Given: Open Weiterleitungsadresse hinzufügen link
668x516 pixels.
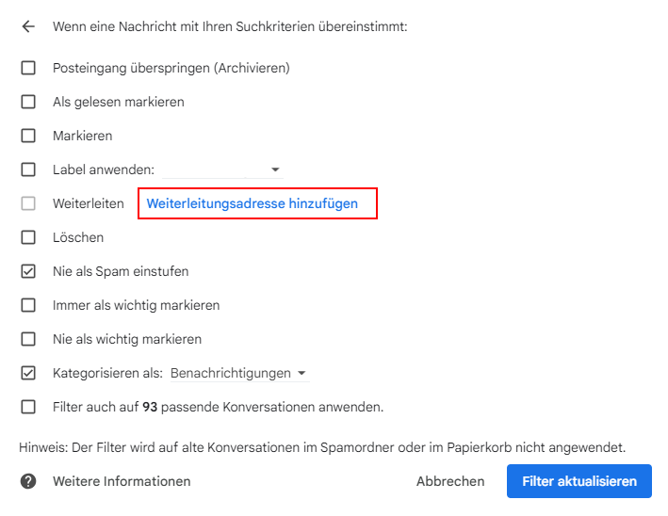Looking at the screenshot, I should click(253, 203).
